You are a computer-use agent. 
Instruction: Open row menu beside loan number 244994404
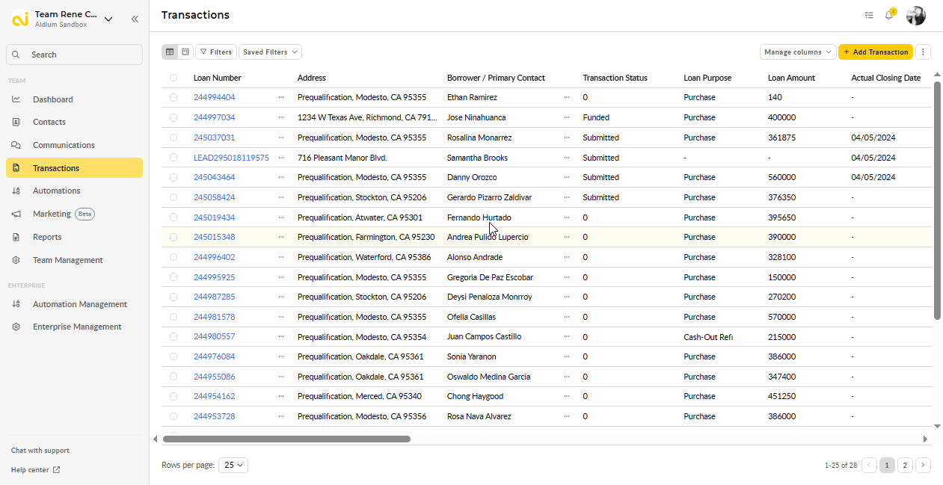coord(281,97)
